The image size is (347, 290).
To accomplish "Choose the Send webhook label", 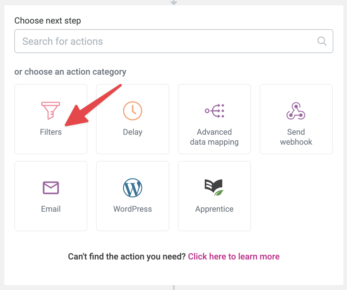I will (296, 137).
